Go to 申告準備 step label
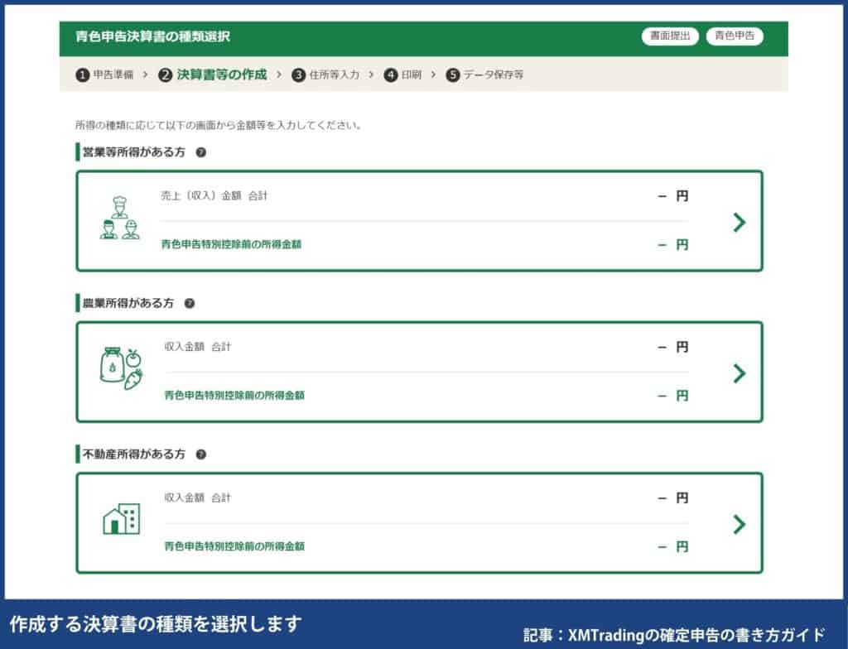 tap(113, 75)
